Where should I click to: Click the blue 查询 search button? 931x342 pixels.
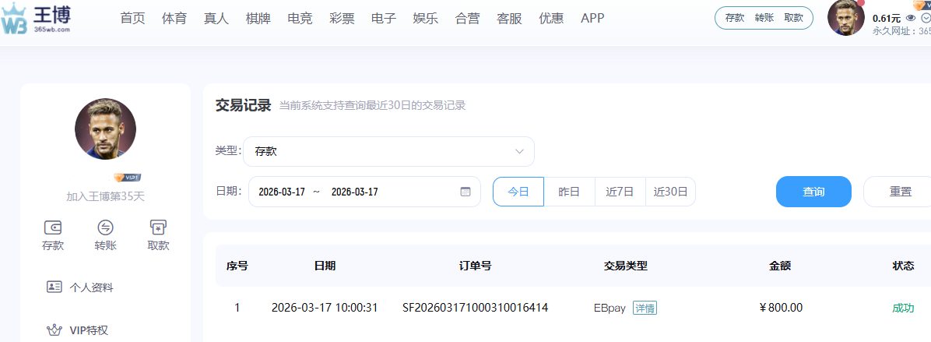(813, 192)
